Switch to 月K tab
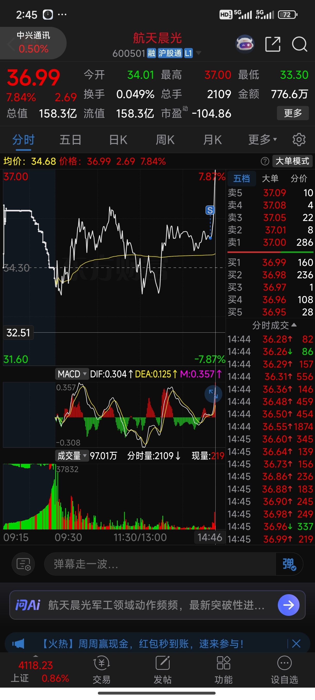The image size is (315, 700). (212, 140)
